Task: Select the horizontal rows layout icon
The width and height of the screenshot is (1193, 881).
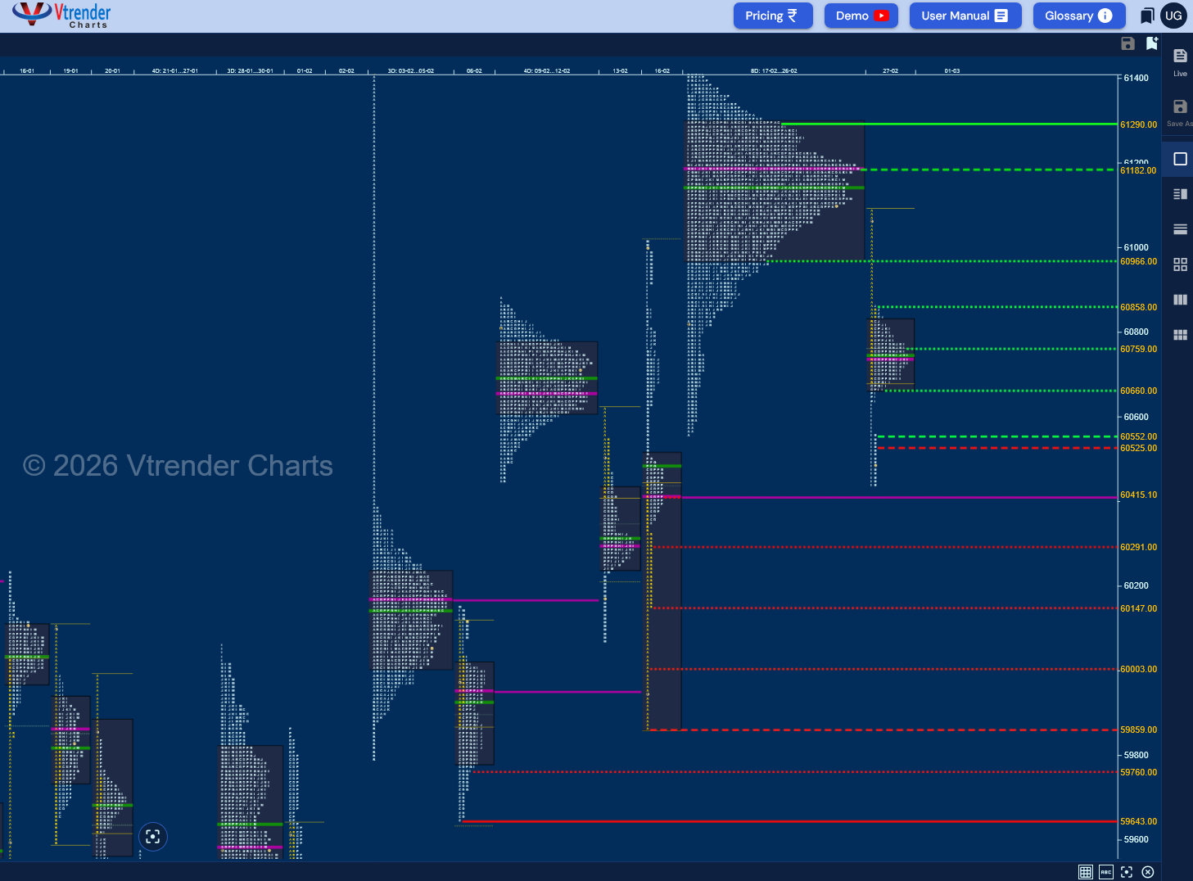Action: coord(1179,229)
